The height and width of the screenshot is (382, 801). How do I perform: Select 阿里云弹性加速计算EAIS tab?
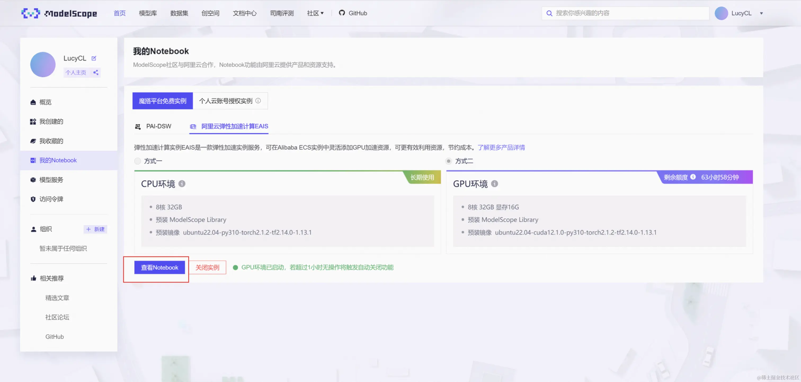point(229,126)
